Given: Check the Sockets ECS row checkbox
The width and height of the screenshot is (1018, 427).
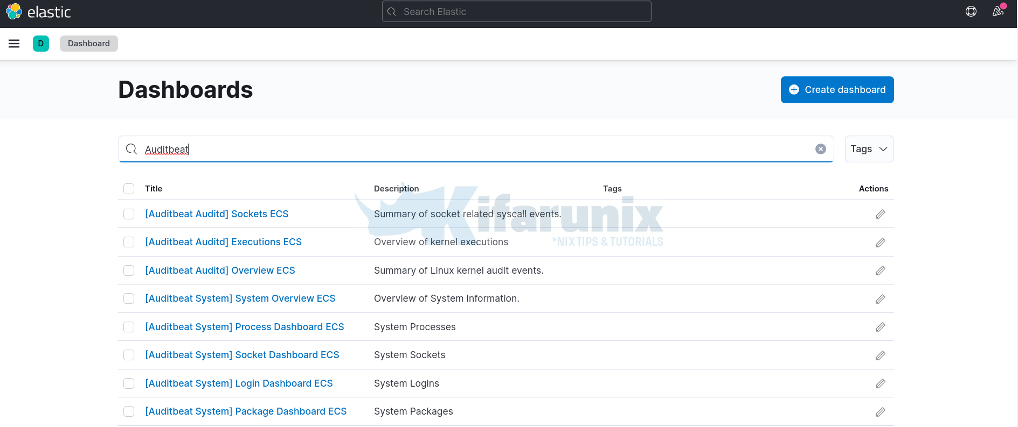Looking at the screenshot, I should (x=129, y=214).
